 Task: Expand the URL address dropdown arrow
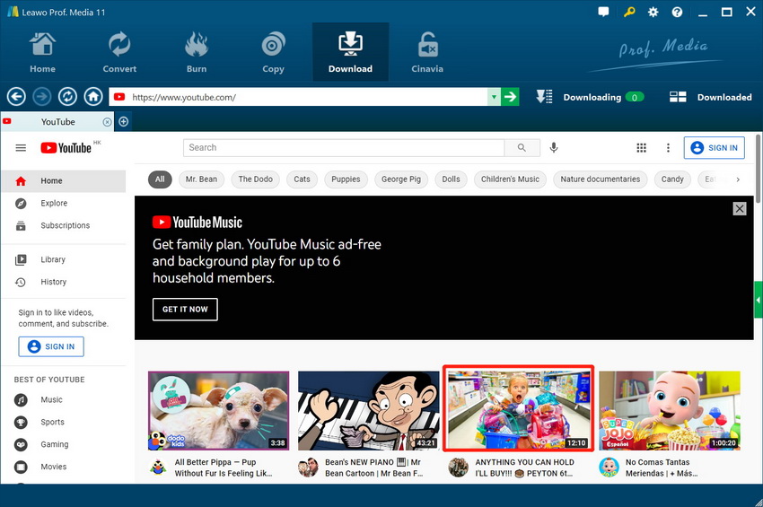(494, 97)
